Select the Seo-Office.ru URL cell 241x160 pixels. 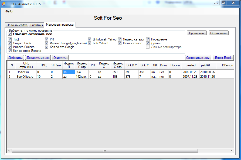(x=26, y=77)
